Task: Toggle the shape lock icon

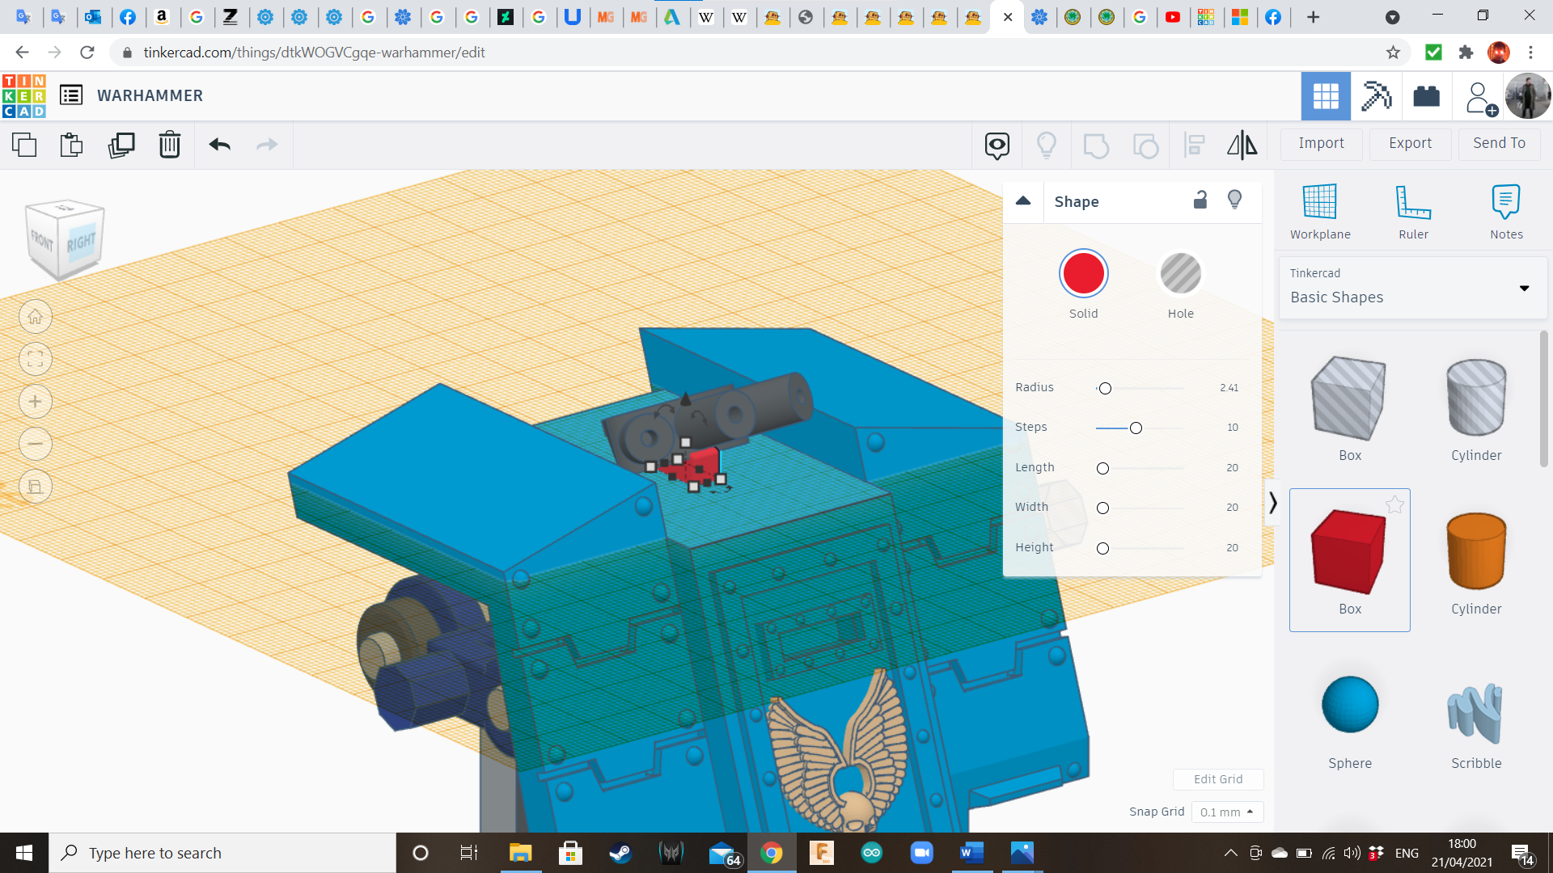Action: click(1200, 200)
